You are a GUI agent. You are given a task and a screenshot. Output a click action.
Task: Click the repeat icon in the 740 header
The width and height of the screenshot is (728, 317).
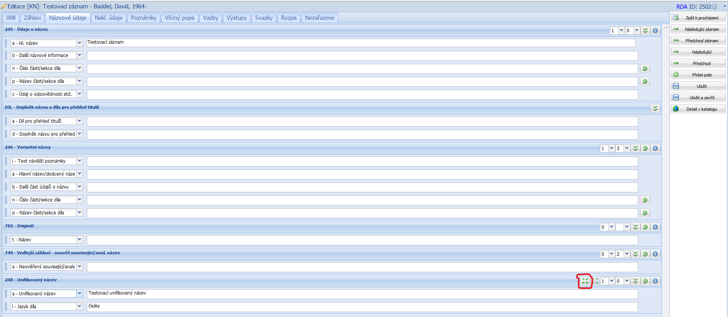(645, 254)
